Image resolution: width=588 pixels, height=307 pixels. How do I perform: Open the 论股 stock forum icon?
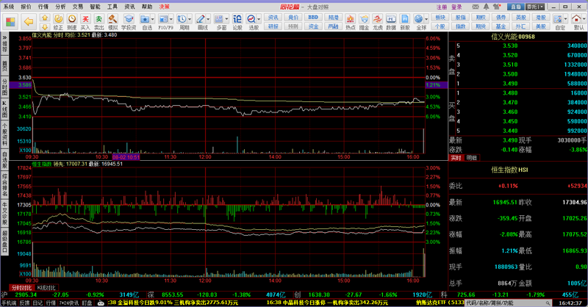click(x=237, y=22)
